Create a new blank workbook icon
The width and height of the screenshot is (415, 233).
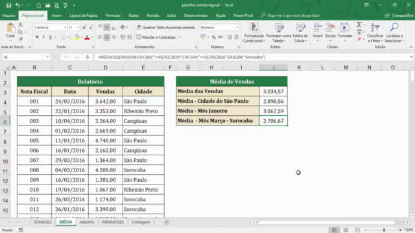pyautogui.click(x=39, y=5)
